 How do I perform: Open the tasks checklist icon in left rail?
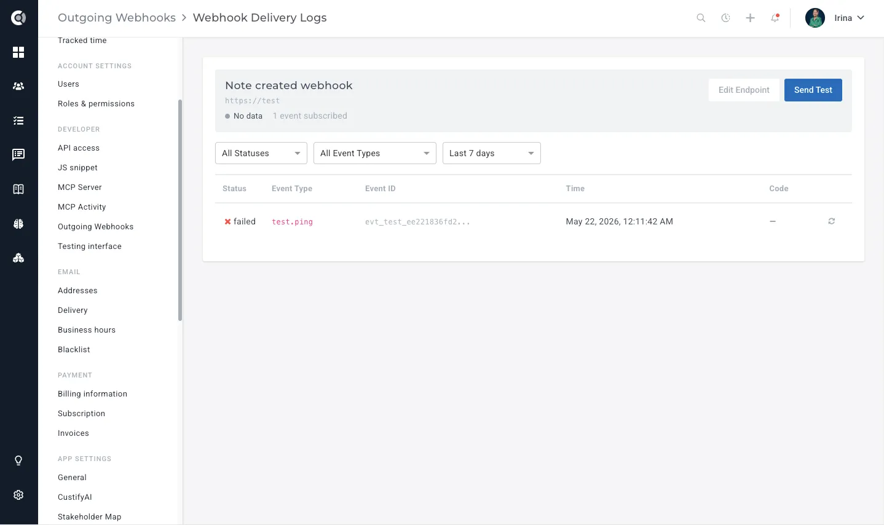[18, 120]
